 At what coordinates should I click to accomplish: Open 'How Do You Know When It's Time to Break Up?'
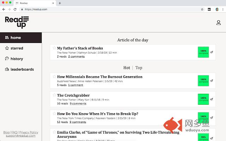pyautogui.click(x=97, y=114)
